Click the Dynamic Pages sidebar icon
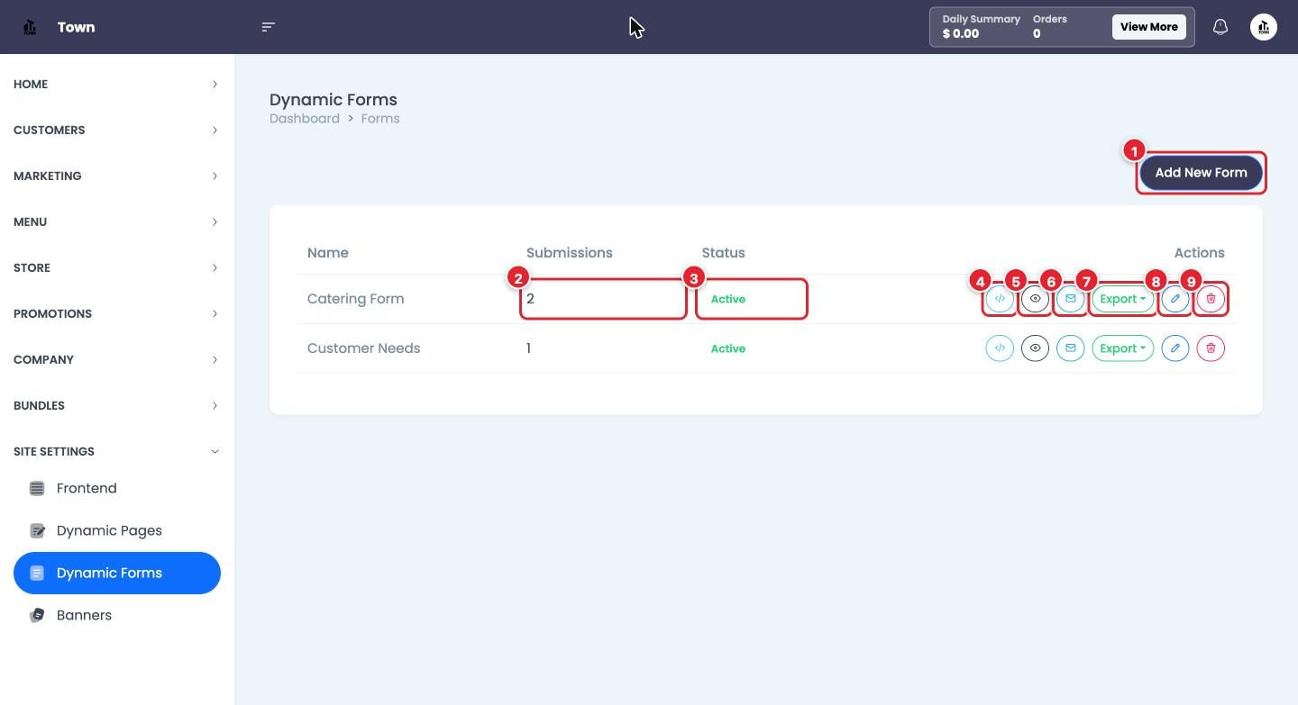The image size is (1298, 705). 37,530
